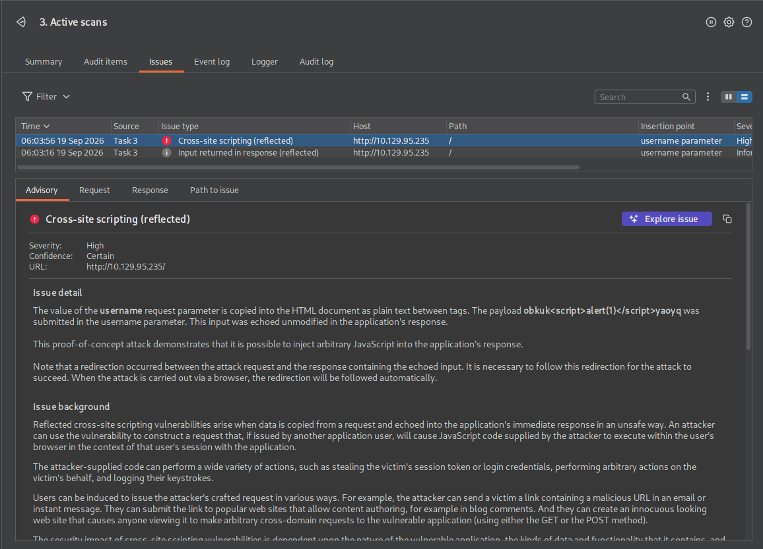763x549 pixels.
Task: Click the 06:03:16 19 Sep 2026 timestamp
Action: (62, 152)
